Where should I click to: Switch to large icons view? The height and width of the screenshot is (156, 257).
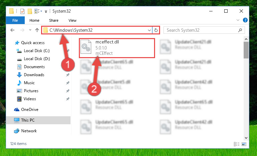coord(244,144)
